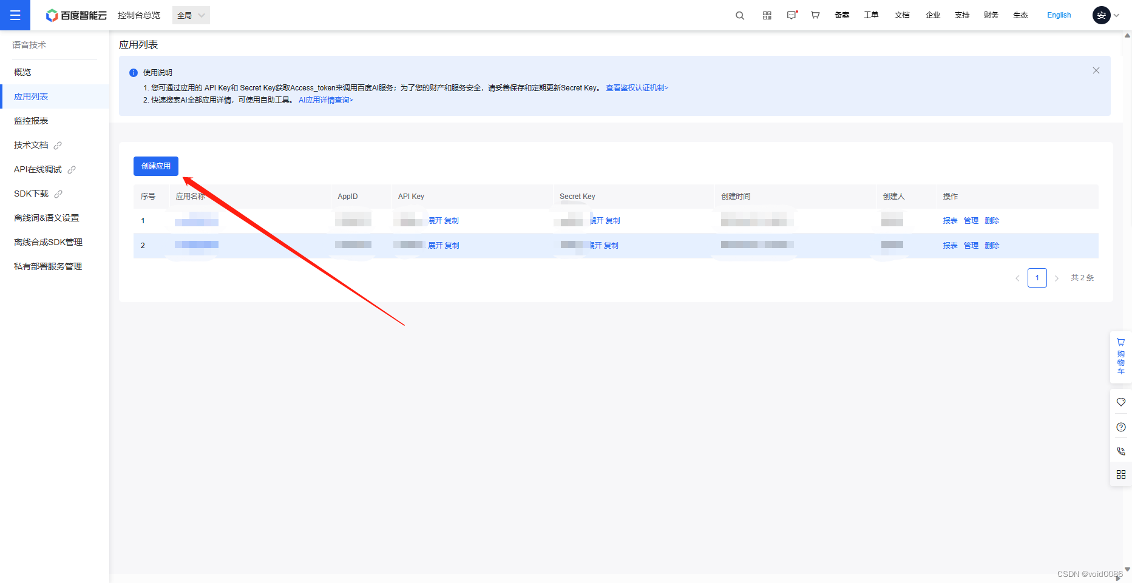This screenshot has width=1132, height=583.
Task: Click the info icon beside 使用说明
Action: tap(134, 73)
